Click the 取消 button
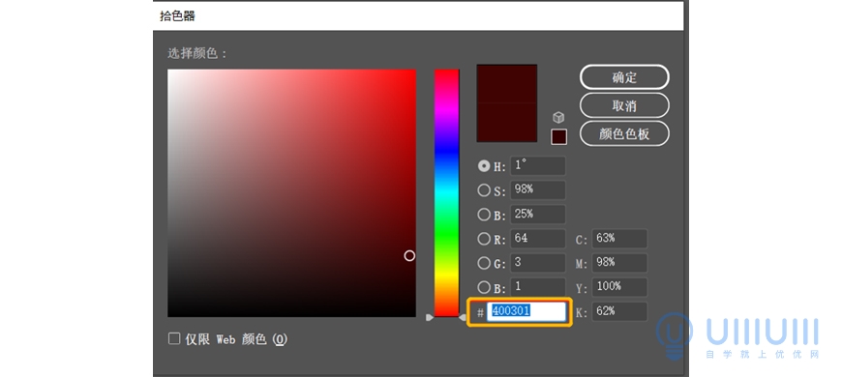Image resolution: width=842 pixels, height=377 pixels. (624, 105)
